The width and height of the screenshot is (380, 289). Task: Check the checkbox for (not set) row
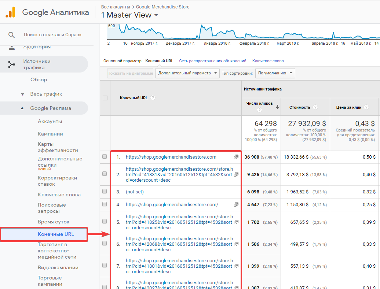tap(105, 192)
